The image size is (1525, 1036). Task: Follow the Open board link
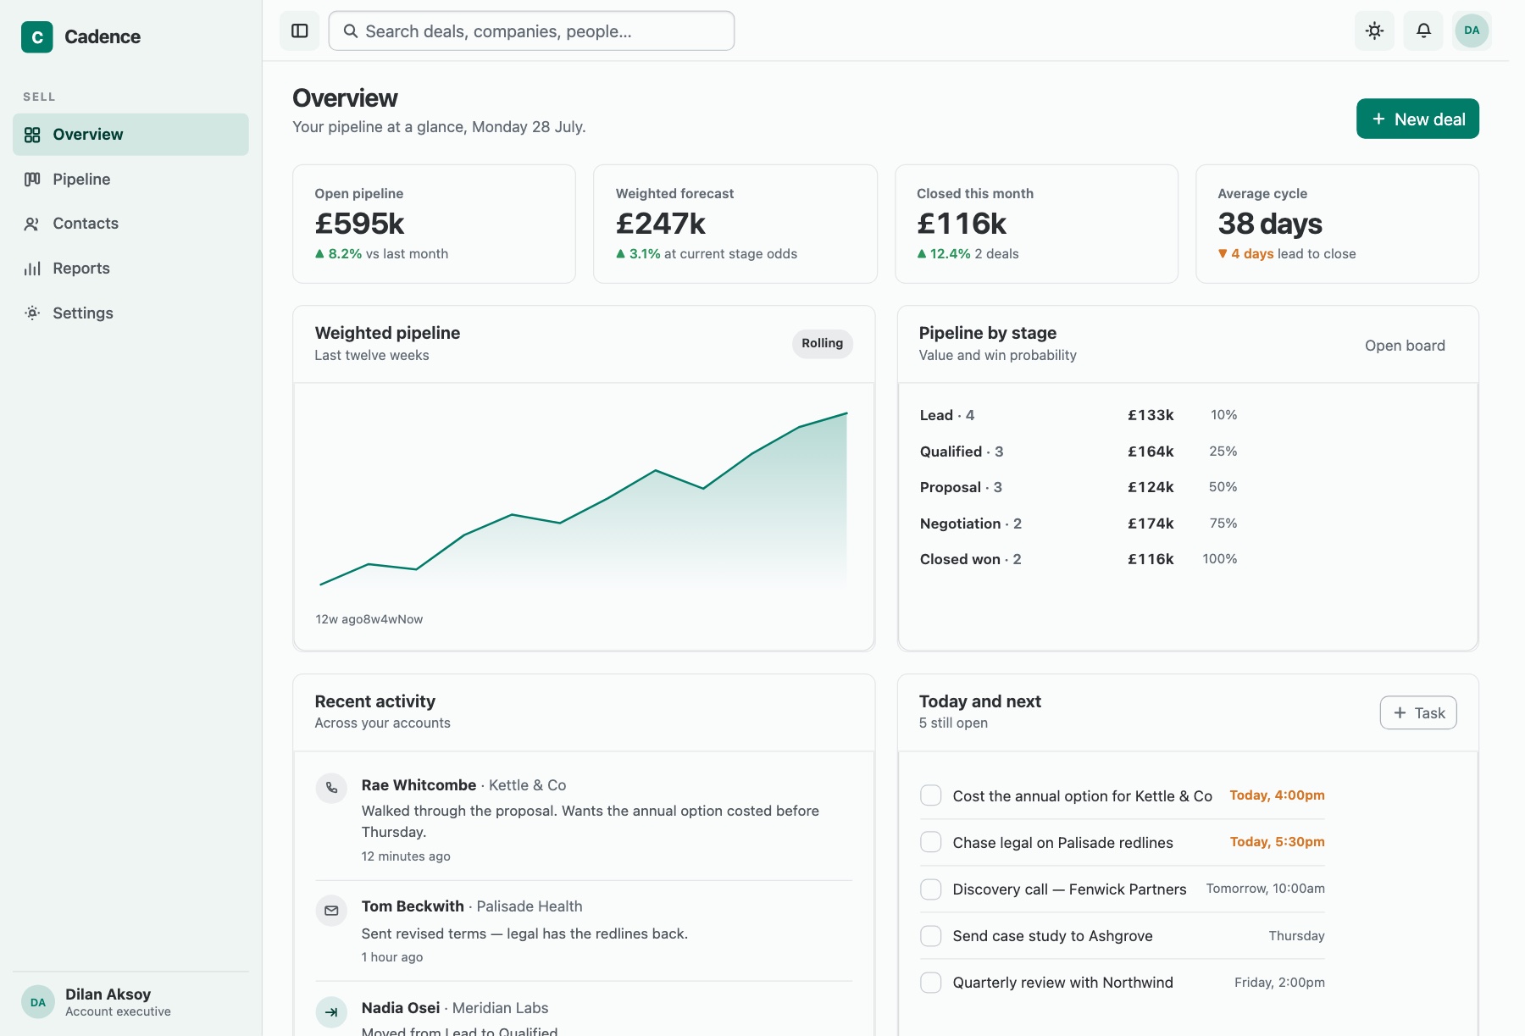click(x=1405, y=346)
